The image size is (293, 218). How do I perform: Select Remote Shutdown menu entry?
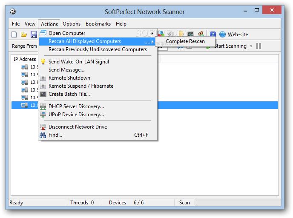[x=98, y=78]
